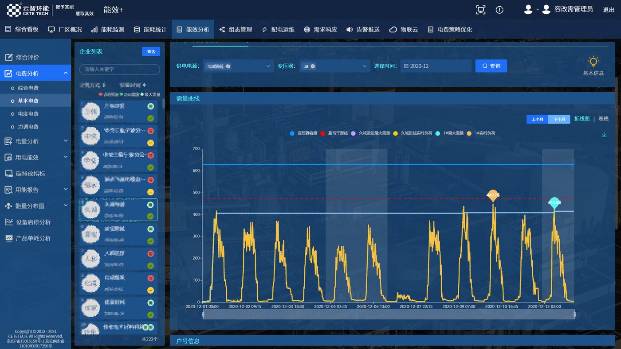Focus the enterprise keyword search field
Viewport: 621px width, 349px height.
tap(120, 70)
